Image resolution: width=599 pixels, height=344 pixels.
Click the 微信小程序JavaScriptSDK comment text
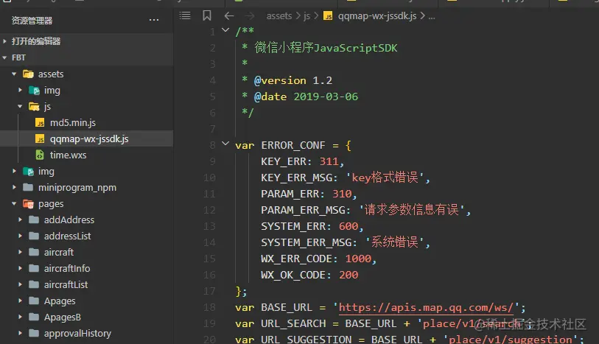click(x=326, y=48)
